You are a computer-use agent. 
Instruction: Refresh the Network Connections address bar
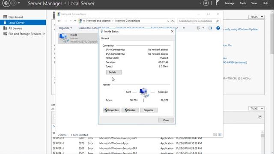[x=173, y=21]
